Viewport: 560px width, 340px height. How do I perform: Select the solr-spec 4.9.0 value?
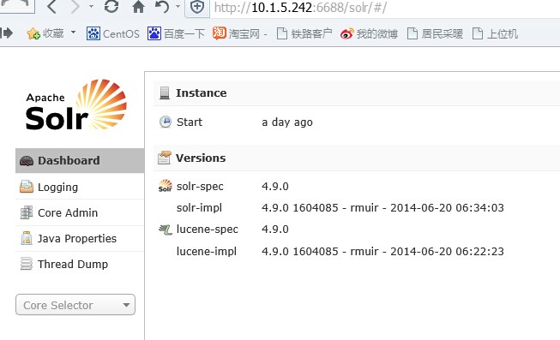pos(275,186)
